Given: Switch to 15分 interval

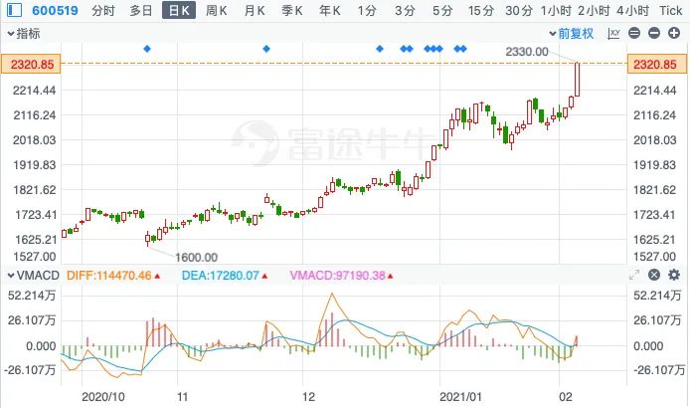Looking at the screenshot, I should pos(481,10).
